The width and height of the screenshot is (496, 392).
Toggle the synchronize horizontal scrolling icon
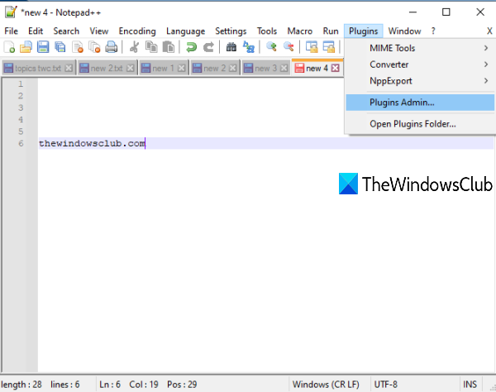(x=329, y=47)
